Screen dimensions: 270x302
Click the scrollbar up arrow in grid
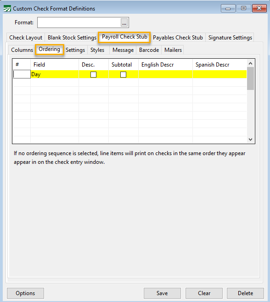(251, 63)
